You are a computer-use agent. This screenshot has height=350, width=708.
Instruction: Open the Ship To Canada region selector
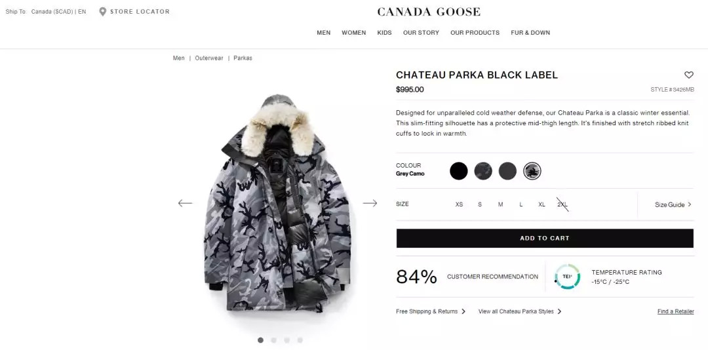coord(46,12)
